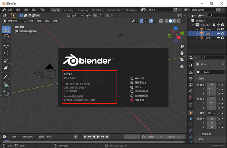
Task: Expand the Cube item in outliner
Action: point(197,34)
